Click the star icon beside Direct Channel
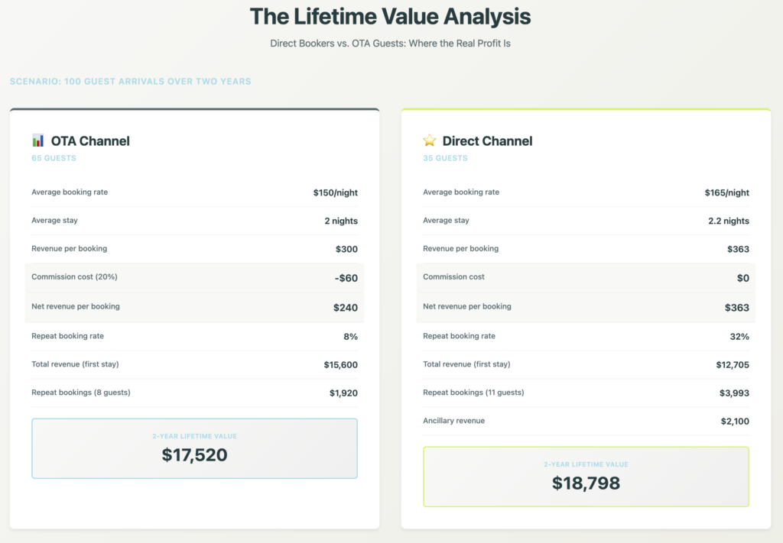Viewport: 783px width, 543px height. click(x=430, y=141)
